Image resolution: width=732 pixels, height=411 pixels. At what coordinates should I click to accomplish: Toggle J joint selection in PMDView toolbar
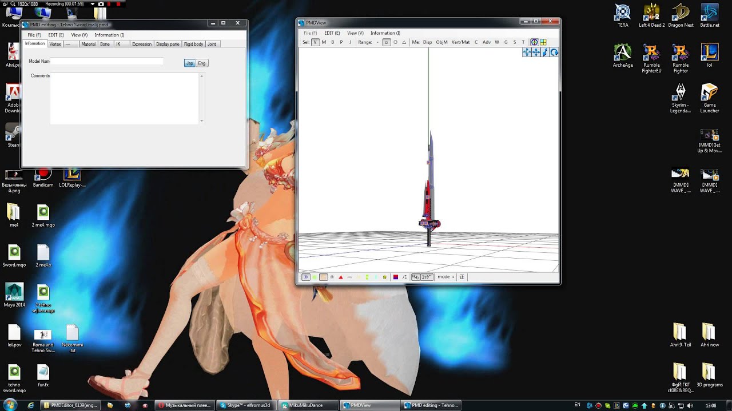pos(350,42)
